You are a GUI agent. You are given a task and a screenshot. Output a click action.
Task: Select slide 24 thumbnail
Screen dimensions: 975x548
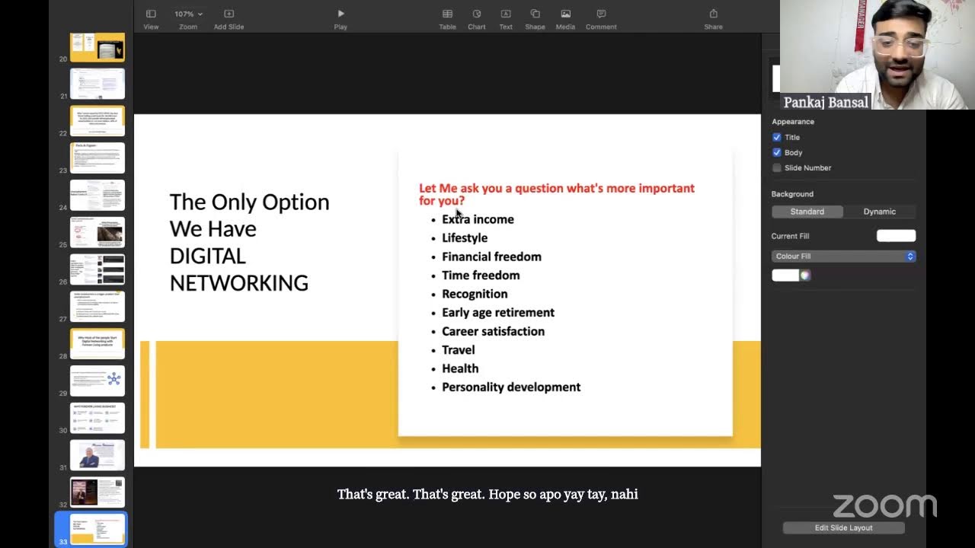click(97, 196)
